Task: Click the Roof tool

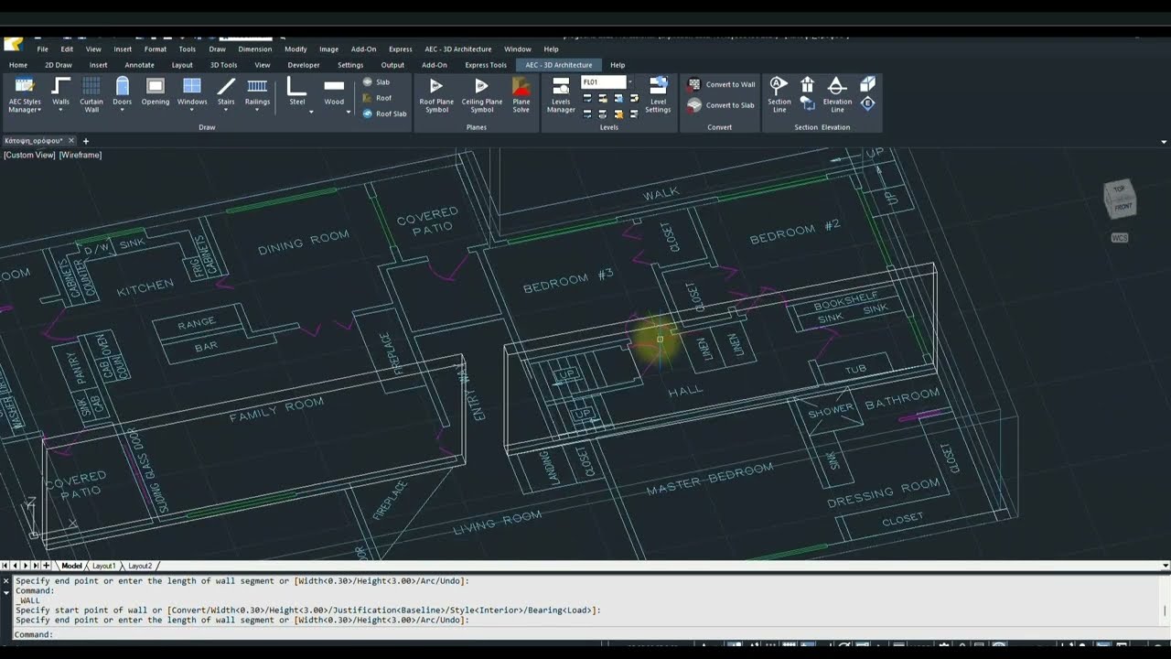Action: click(x=377, y=98)
